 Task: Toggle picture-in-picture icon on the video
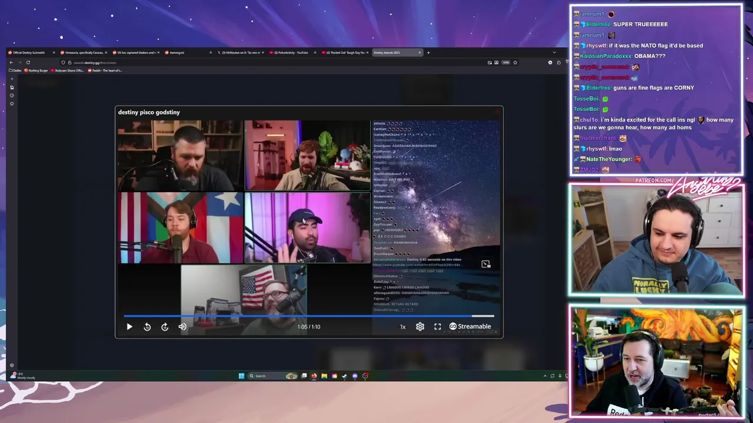pyautogui.click(x=486, y=264)
